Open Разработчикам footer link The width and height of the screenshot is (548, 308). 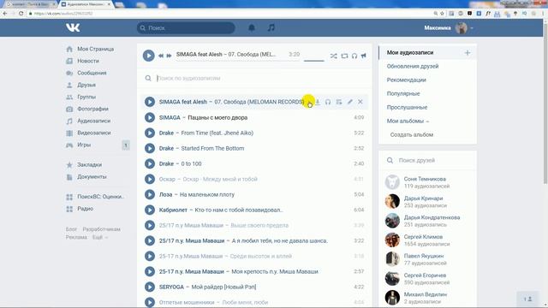pos(101,229)
